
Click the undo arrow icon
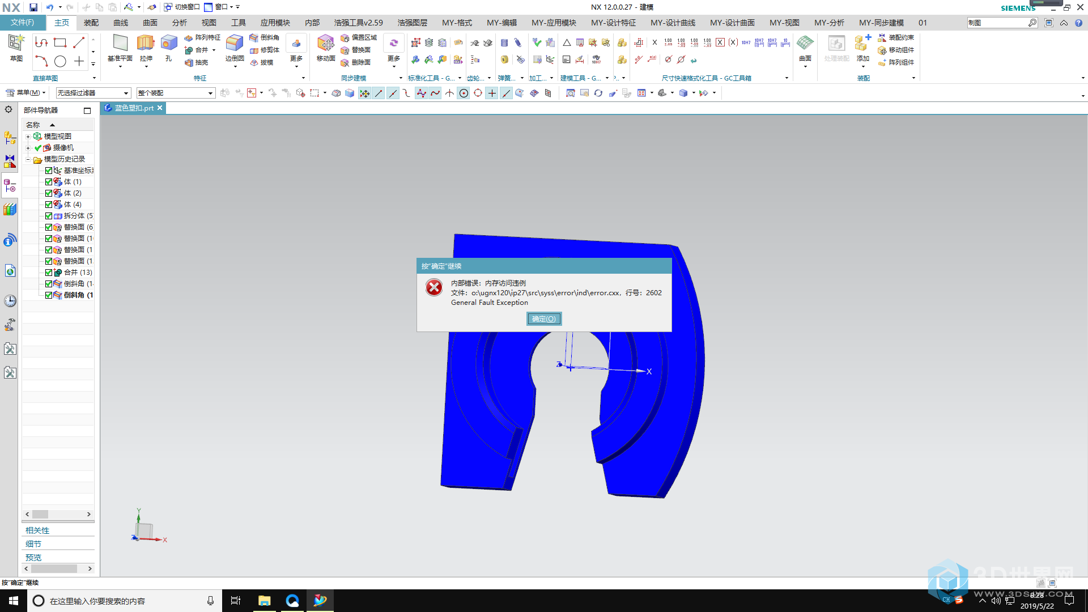tap(50, 7)
